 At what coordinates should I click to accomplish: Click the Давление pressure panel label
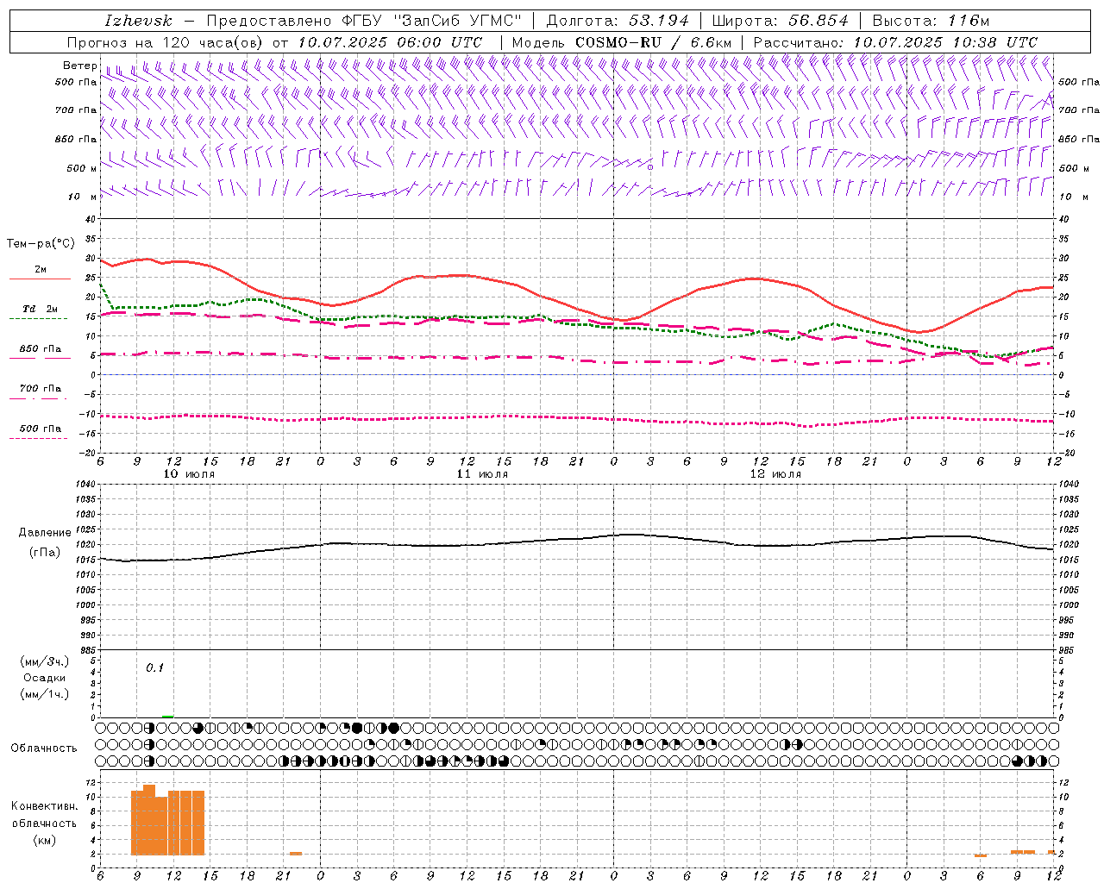(45, 533)
